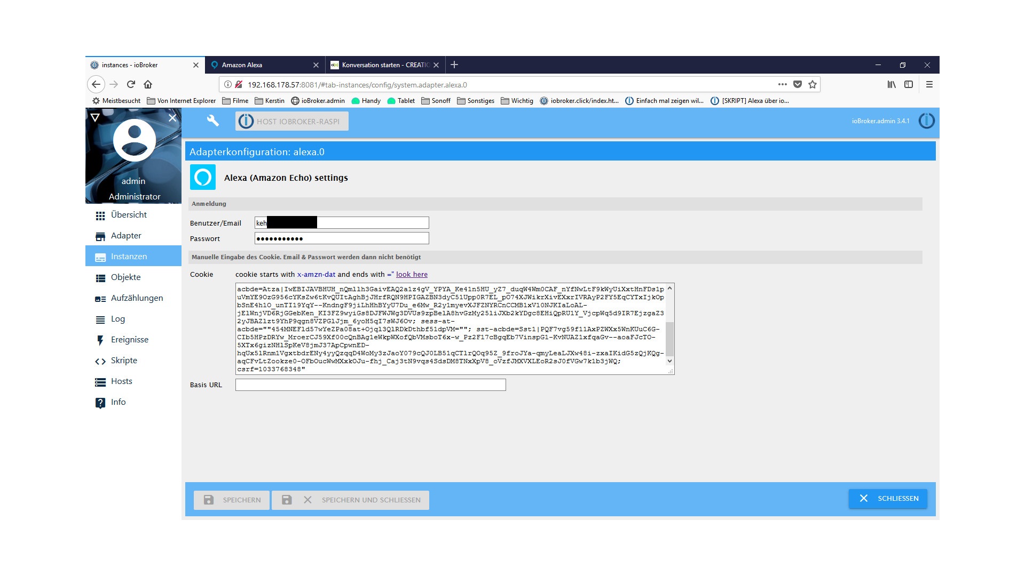Click the SCHLIESSEN button

[x=888, y=498]
